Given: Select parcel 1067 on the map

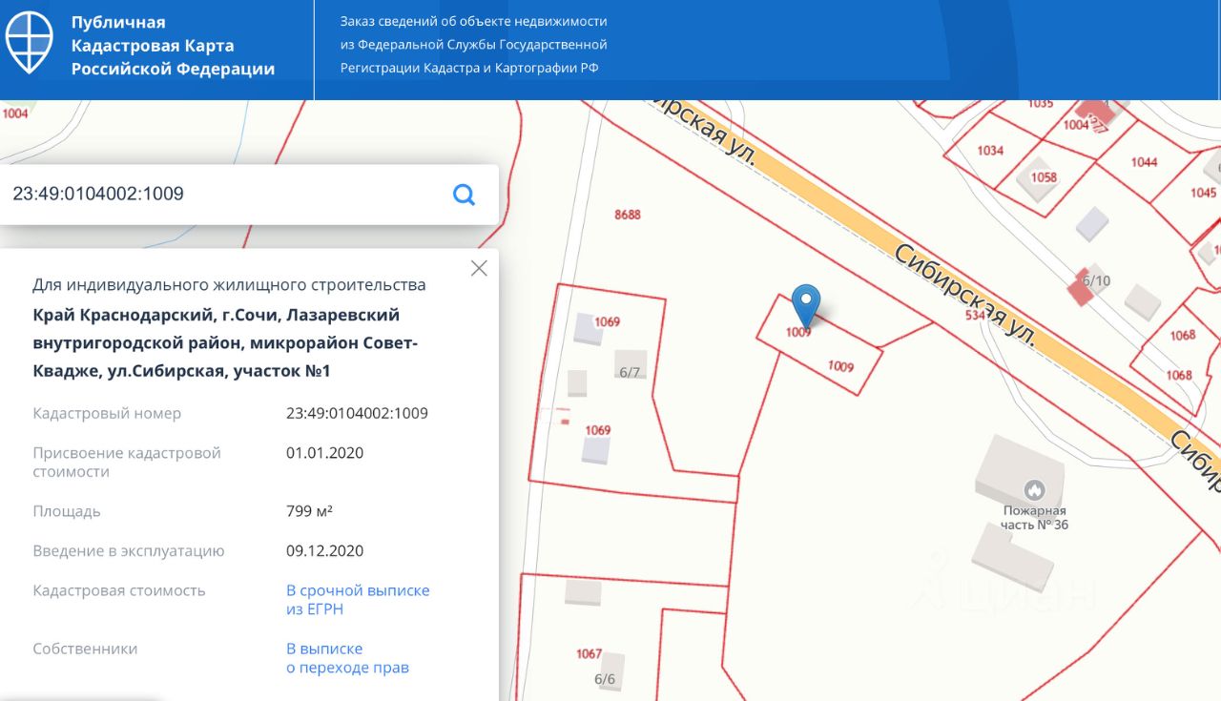Looking at the screenshot, I should [589, 654].
